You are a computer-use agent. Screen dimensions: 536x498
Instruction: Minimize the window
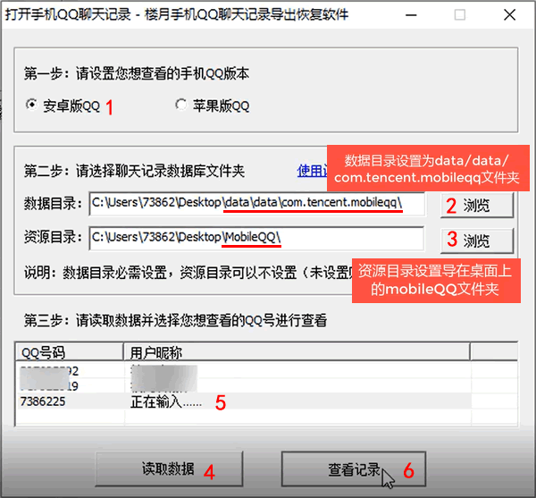[411, 15]
